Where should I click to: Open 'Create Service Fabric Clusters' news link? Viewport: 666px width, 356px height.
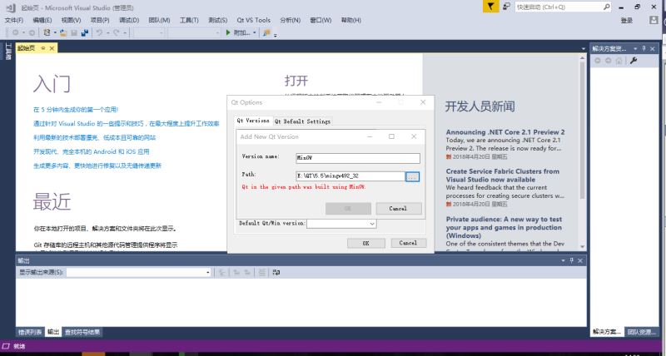[x=503, y=176]
